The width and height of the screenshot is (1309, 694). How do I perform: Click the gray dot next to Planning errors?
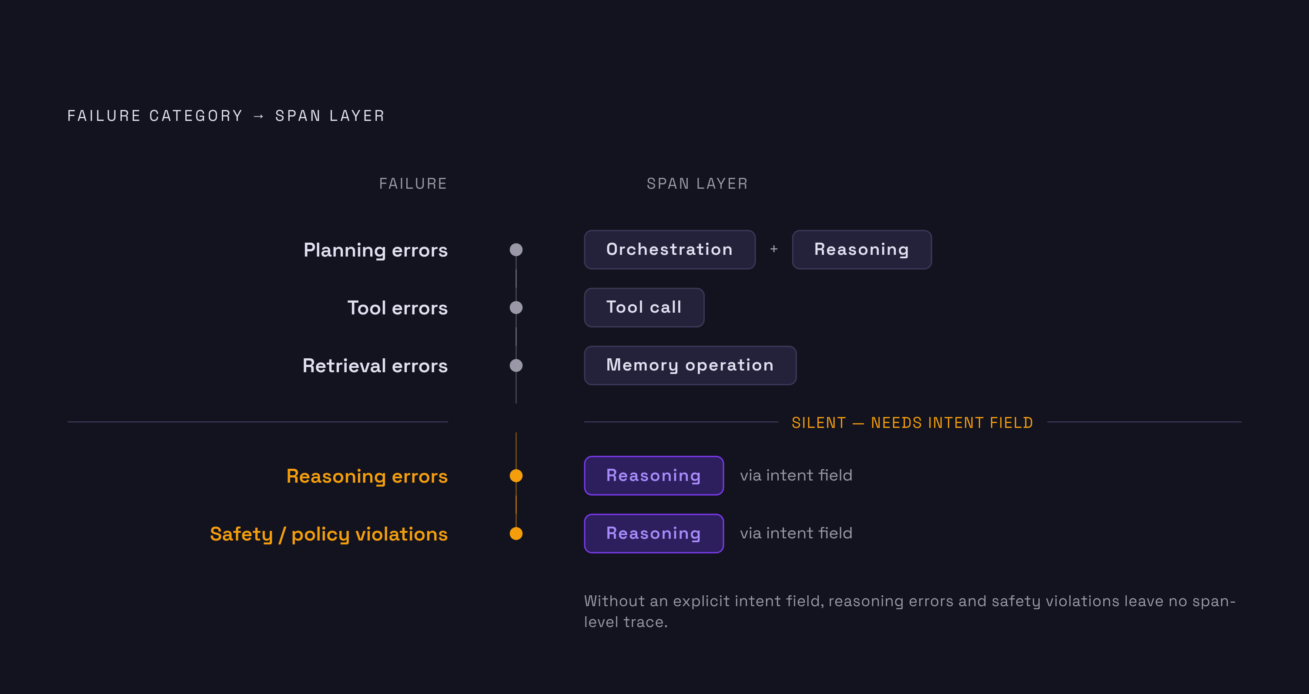coord(516,250)
